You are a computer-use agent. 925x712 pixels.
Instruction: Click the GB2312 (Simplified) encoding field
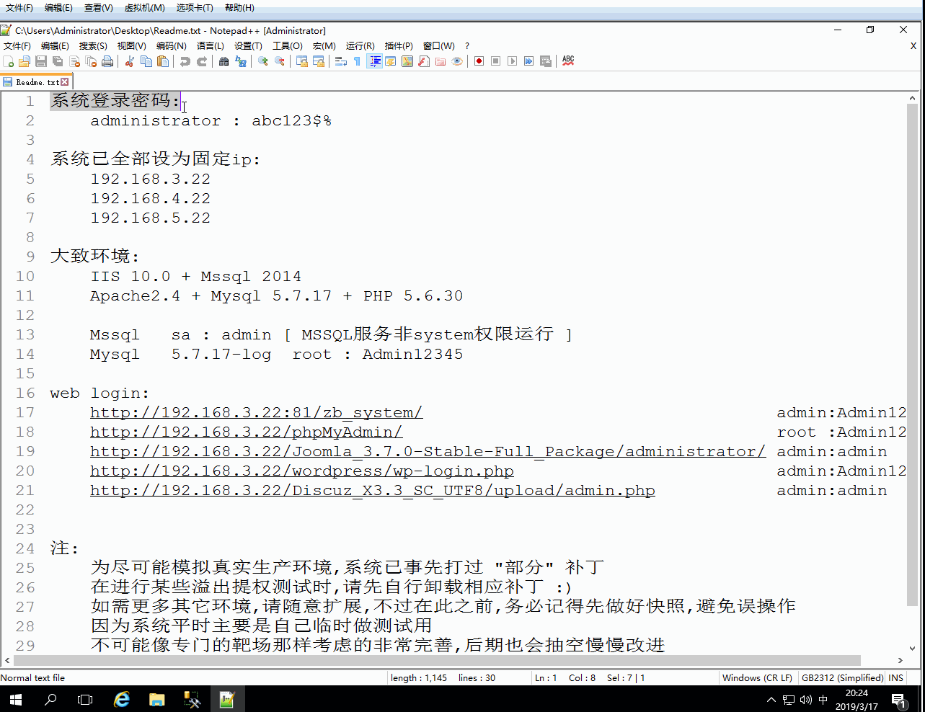(842, 677)
